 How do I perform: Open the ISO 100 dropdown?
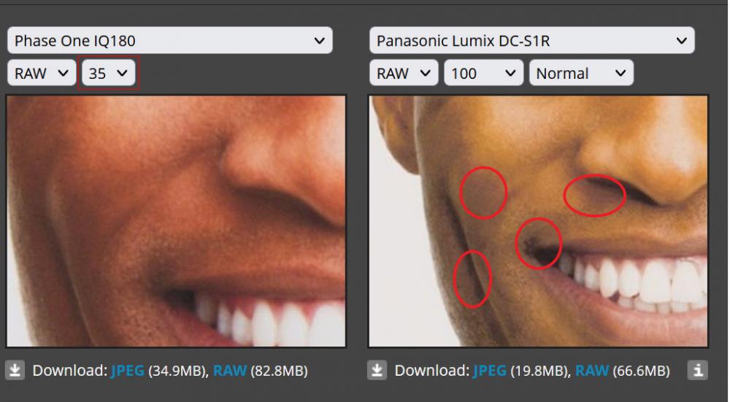point(483,73)
